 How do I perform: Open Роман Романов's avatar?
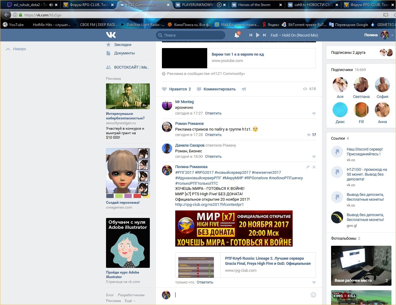[x=167, y=127]
